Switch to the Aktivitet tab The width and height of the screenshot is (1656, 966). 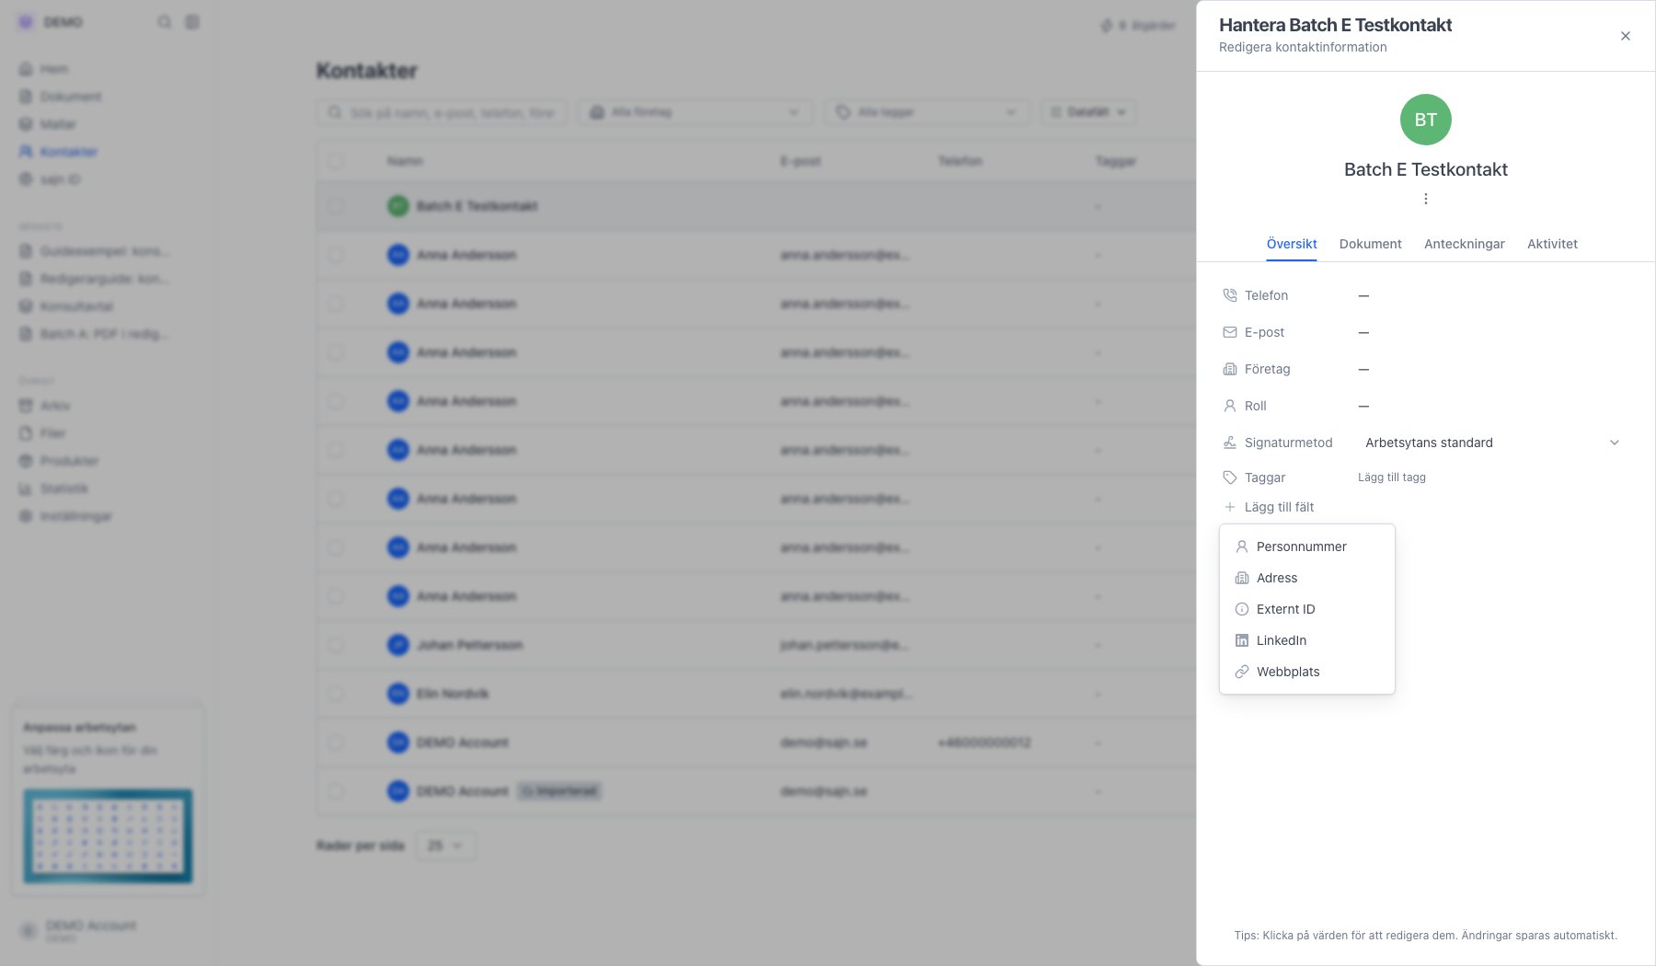tap(1552, 244)
